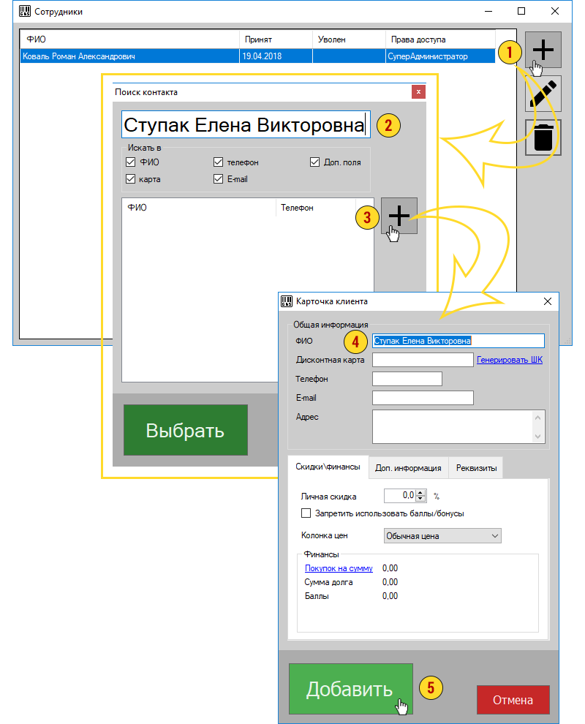
Task: Click the Генерировать ШК link
Action: tap(510, 360)
